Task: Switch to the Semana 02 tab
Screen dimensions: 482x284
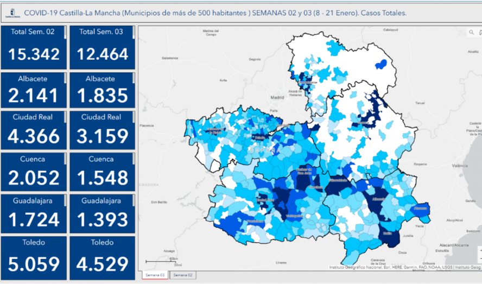Action: pos(182,275)
